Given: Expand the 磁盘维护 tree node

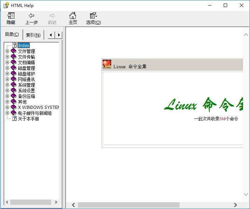Looking at the screenshot, I should pos(7,73).
